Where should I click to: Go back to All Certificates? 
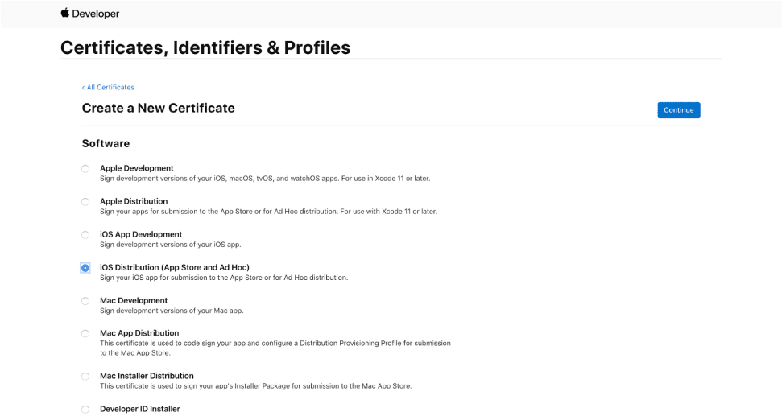pos(108,87)
